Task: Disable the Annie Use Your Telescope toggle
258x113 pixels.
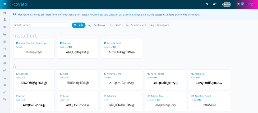Action: (x=17, y=43)
